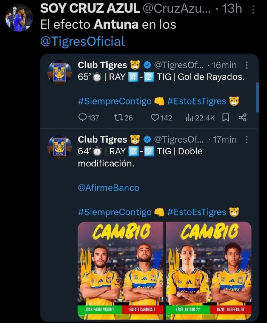Open more options on the 17min tweet

click(246, 140)
